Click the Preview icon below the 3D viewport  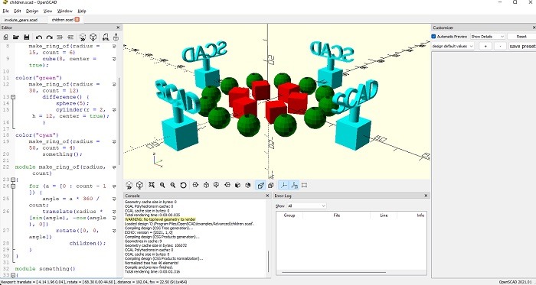click(129, 185)
